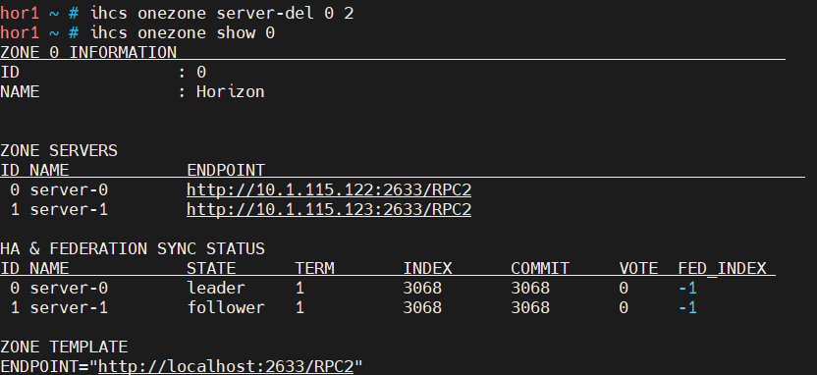This screenshot has width=817, height=375.
Task: Click the 'ihcs onezone server-del 0 2' command
Action: pyautogui.click(x=222, y=13)
